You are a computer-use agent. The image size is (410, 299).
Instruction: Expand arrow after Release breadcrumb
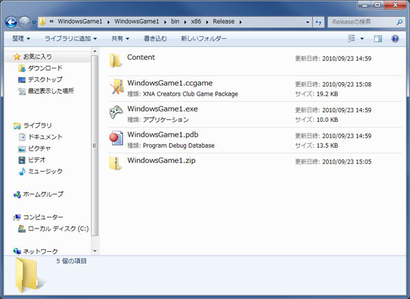coord(241,22)
